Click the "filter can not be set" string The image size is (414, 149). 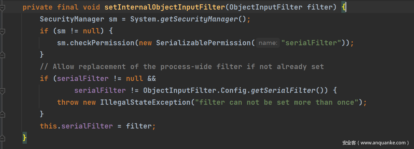coord(277,102)
